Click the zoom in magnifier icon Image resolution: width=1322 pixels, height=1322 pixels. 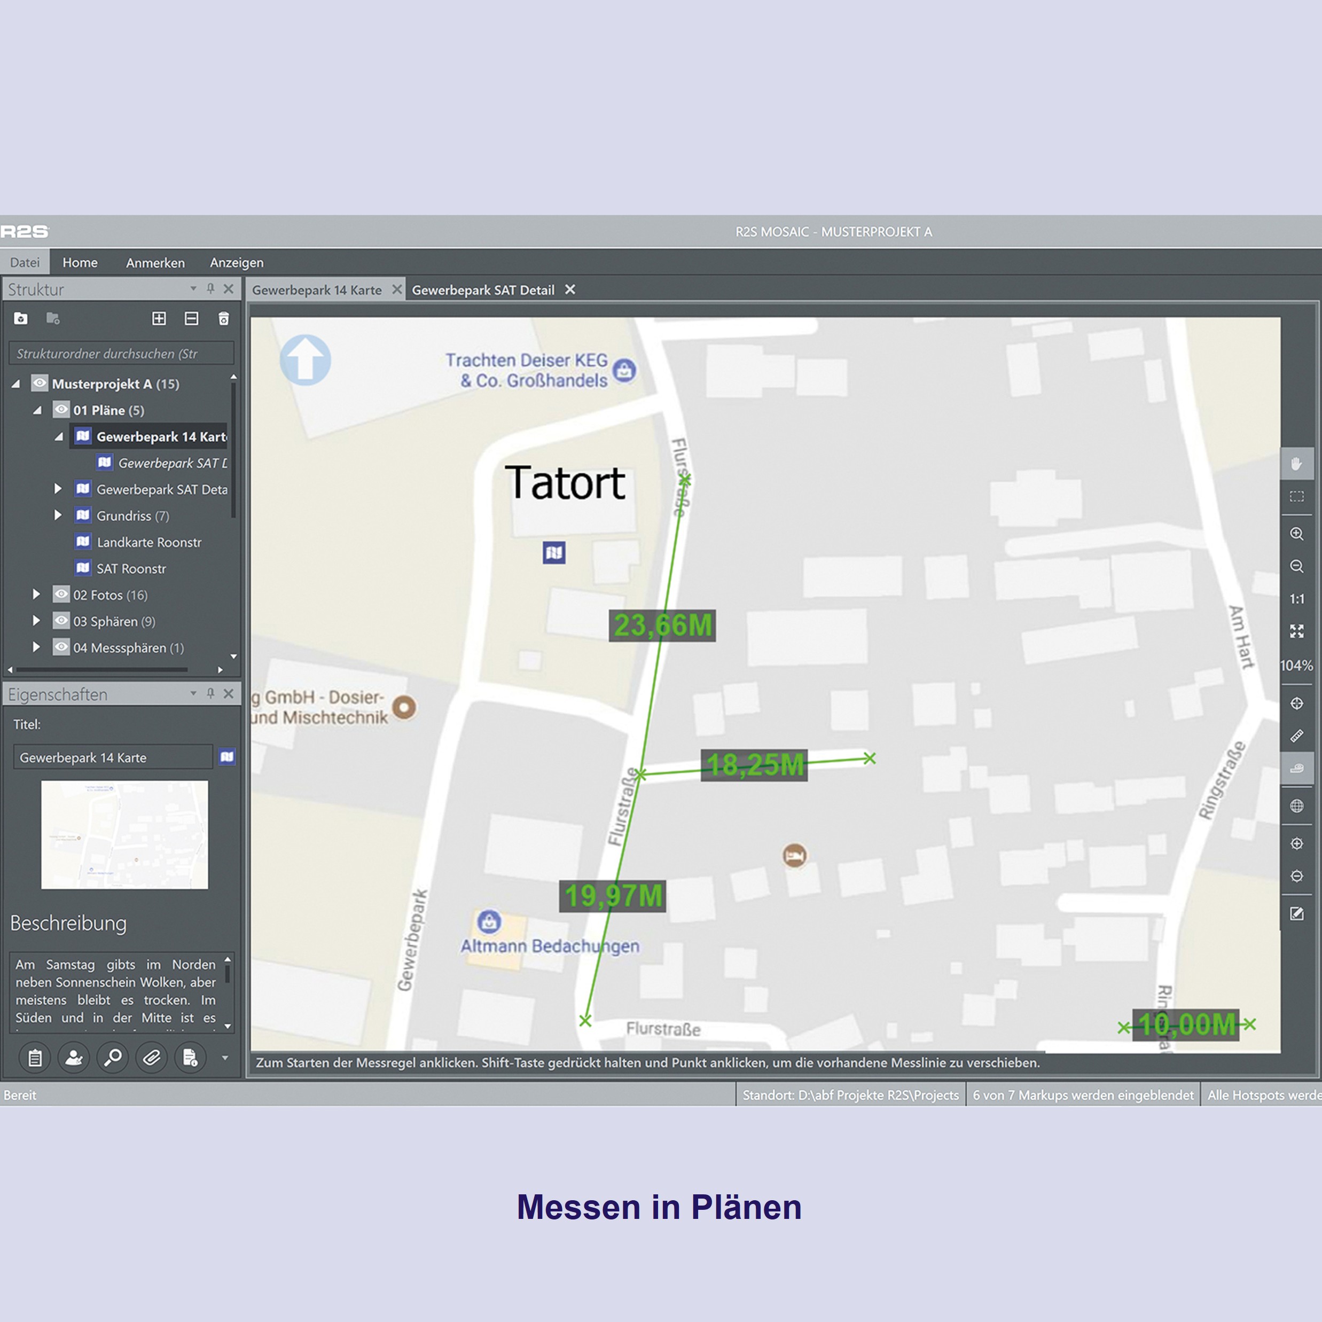[1296, 534]
